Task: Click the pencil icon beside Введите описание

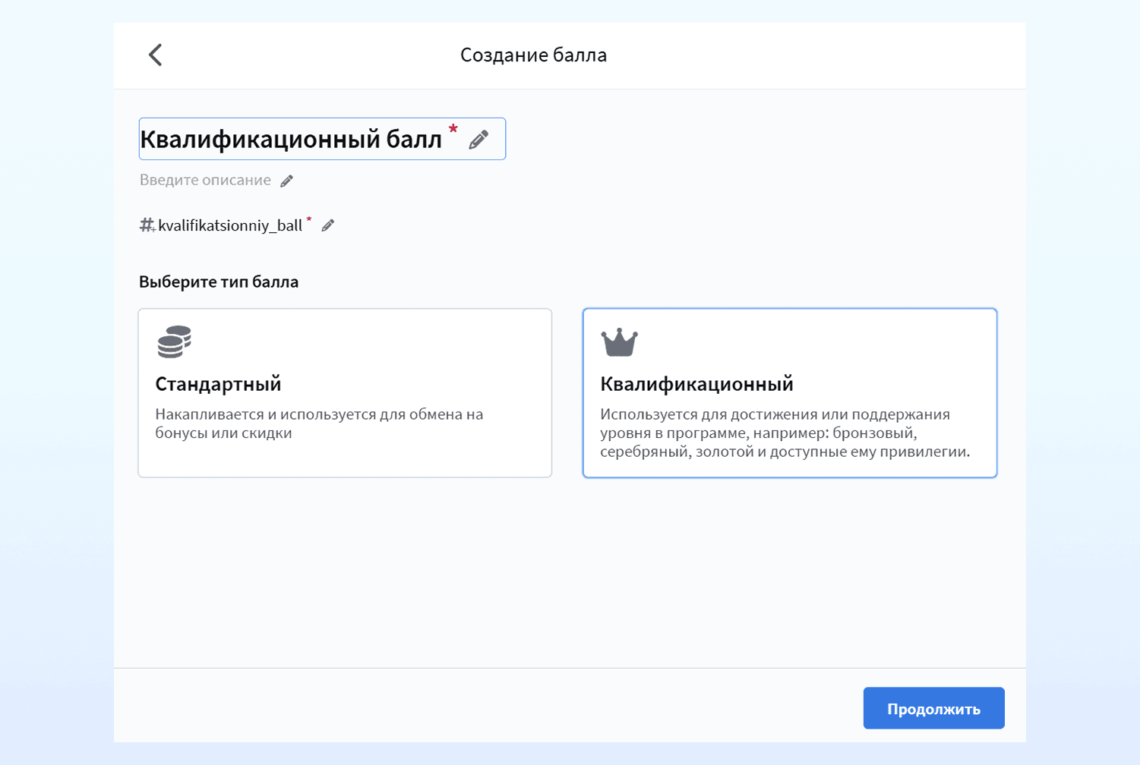Action: point(286,181)
